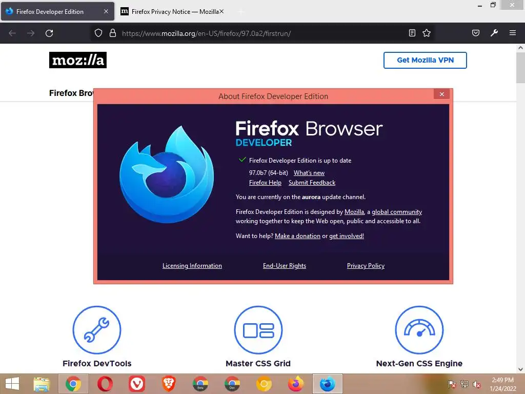Open the Windows Start button
Viewport: 525px width, 394px height.
click(x=12, y=384)
